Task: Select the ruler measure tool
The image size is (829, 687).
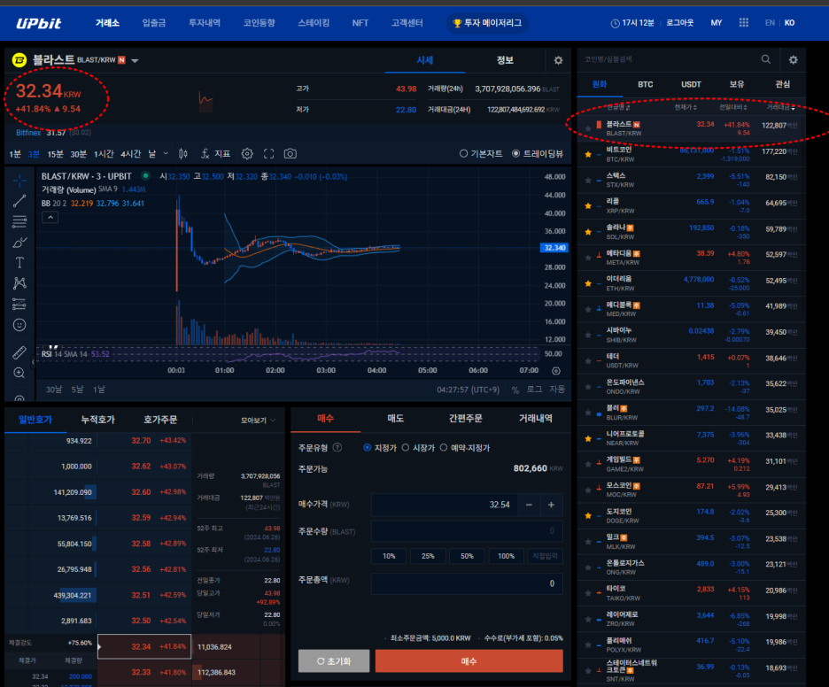Action: pyautogui.click(x=19, y=352)
